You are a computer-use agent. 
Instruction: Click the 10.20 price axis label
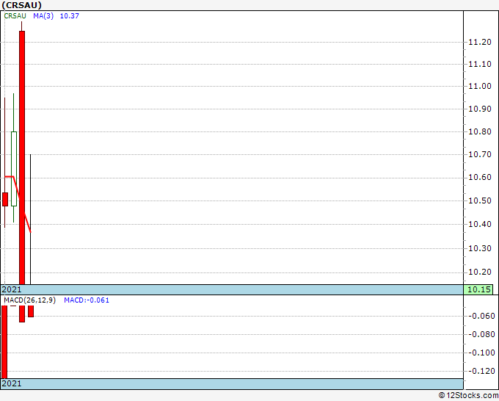tap(480, 272)
